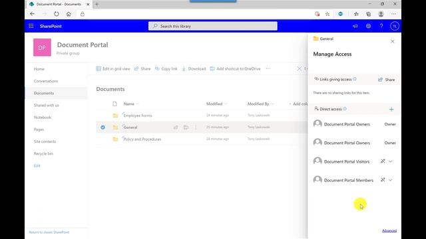The height and width of the screenshot is (239, 426).
Task: Click Document Portal Members group name
Action: 349,180
